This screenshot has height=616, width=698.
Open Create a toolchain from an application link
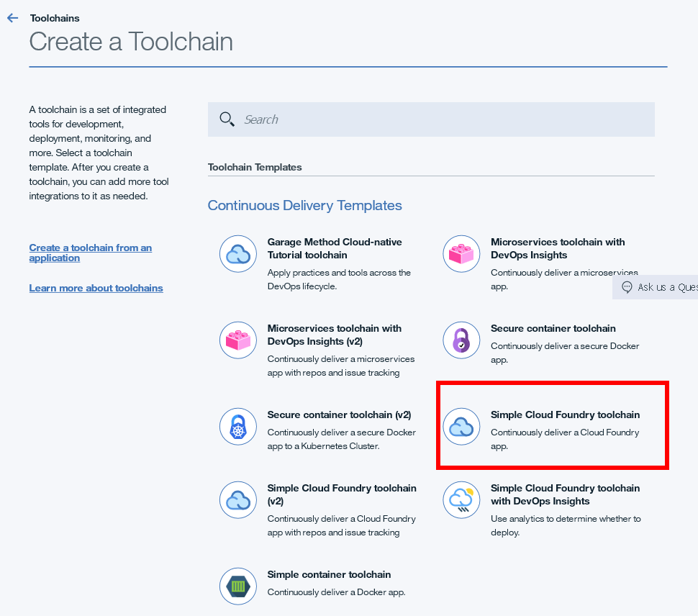(91, 253)
